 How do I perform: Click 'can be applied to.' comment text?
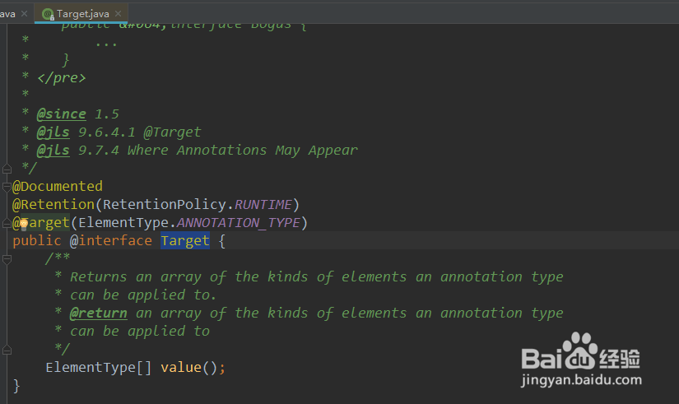(143, 295)
